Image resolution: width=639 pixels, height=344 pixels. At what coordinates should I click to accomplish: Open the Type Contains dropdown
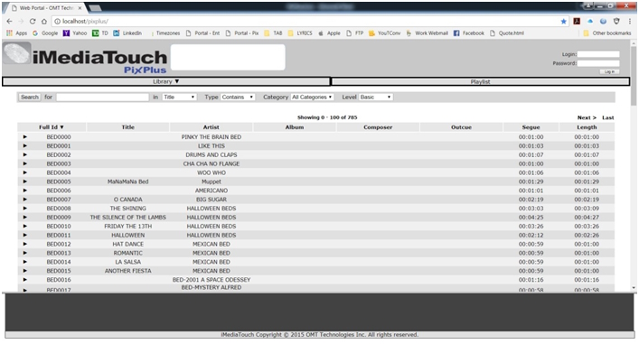click(238, 97)
